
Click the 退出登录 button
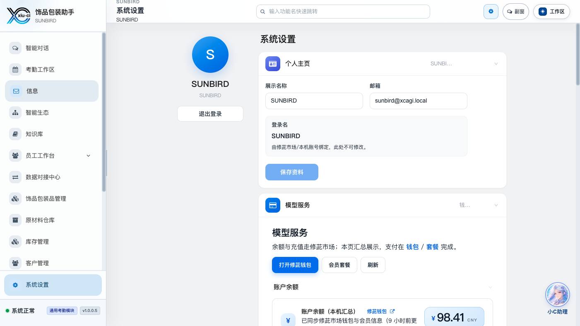210,114
